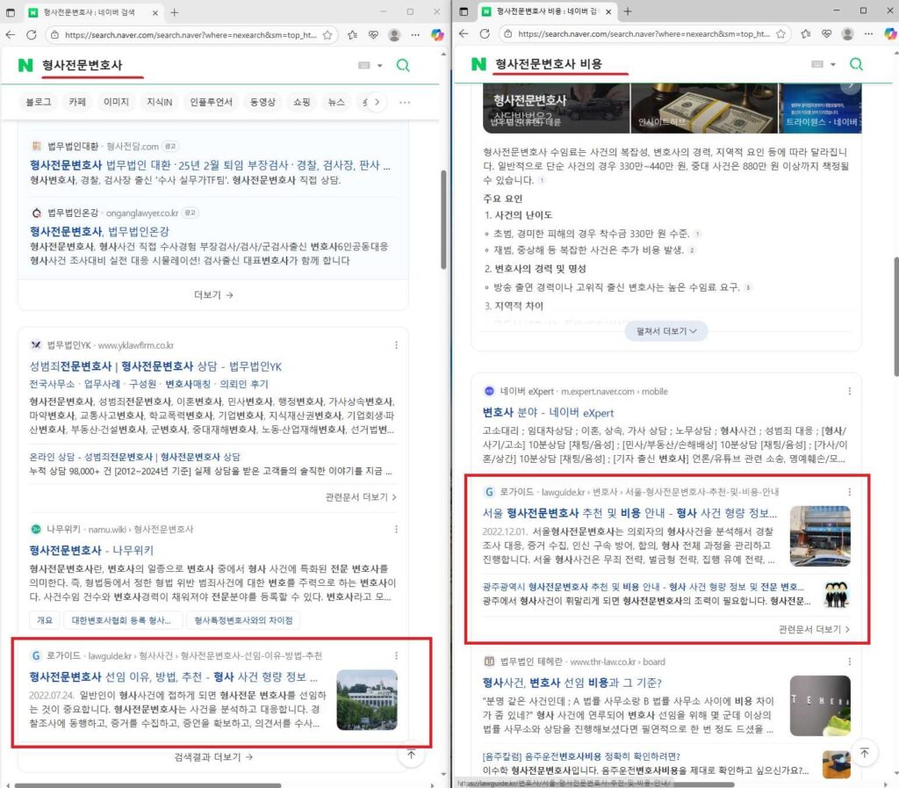899x788 pixels.
Task: Click the green search magnifier in left window
Action: [403, 65]
